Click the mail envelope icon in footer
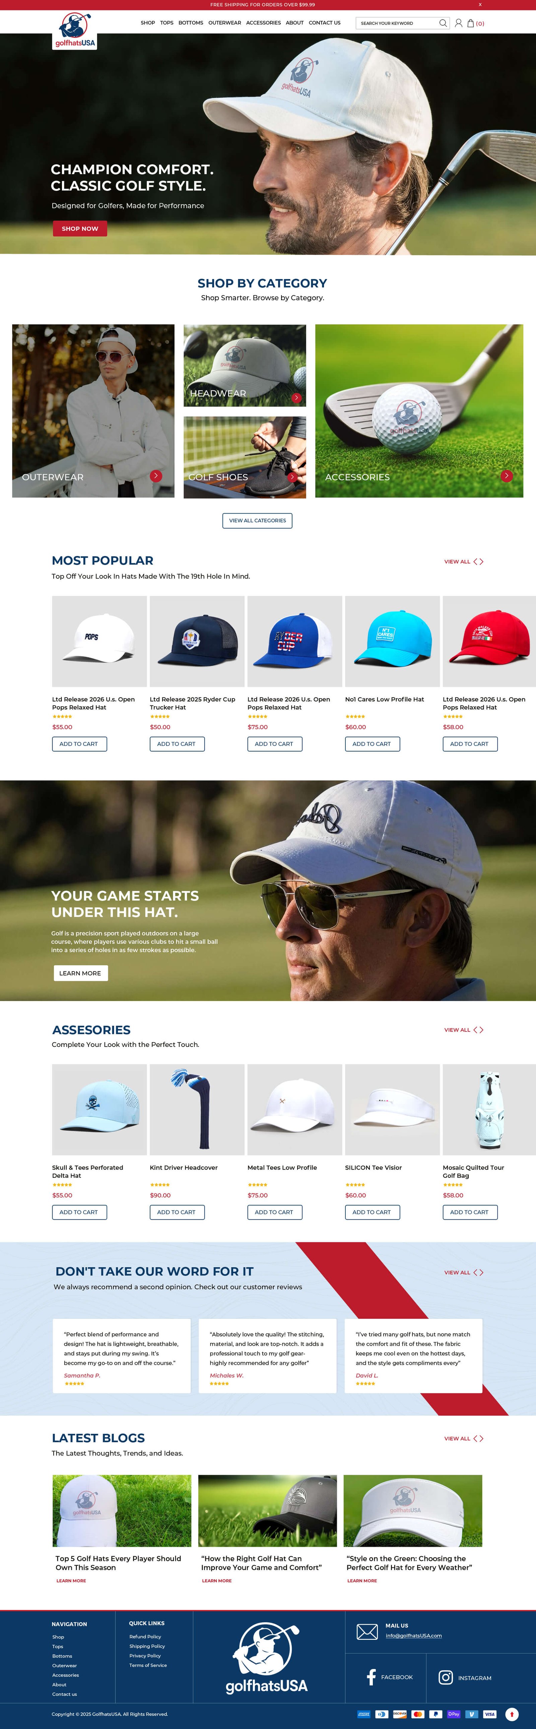This screenshot has height=1729, width=536. click(x=367, y=1632)
